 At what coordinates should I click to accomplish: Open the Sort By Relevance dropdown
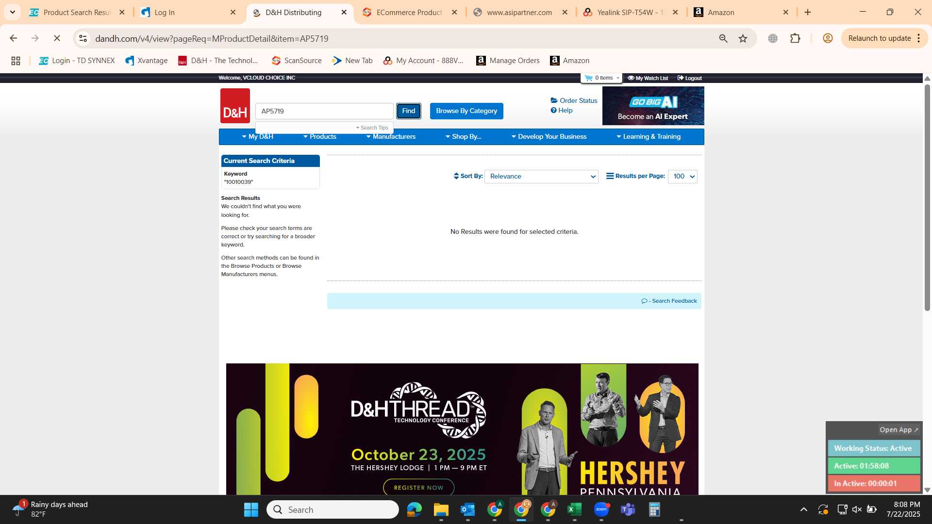(x=541, y=177)
